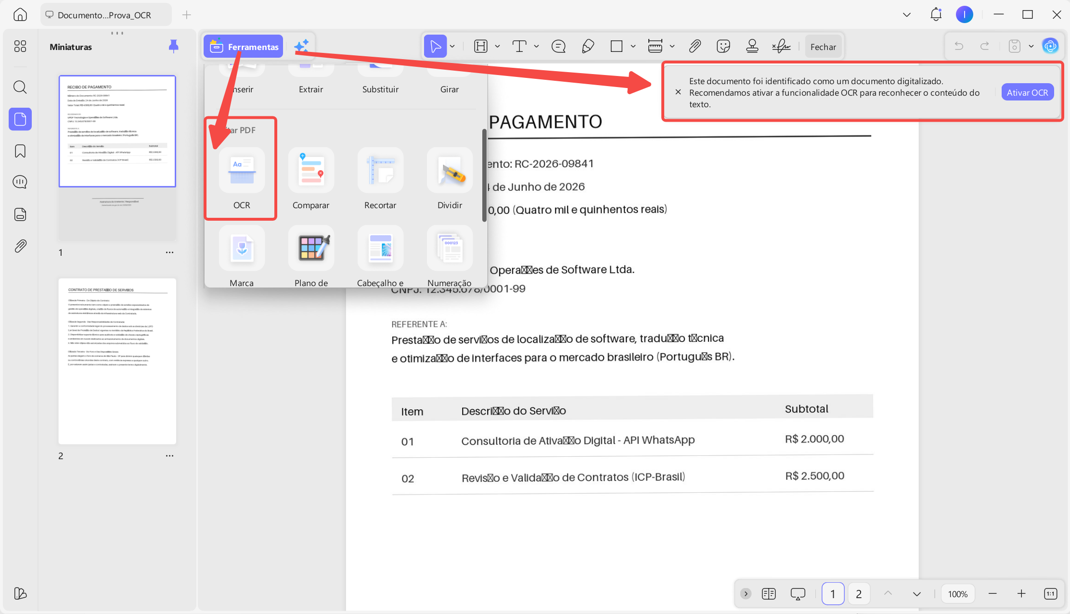
Task: Click the page 1 number field
Action: pos(833,594)
